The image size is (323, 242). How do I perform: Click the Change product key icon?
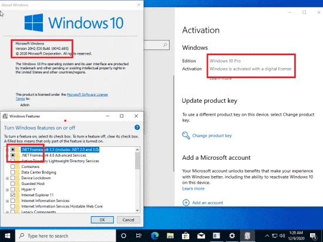pyautogui.click(x=186, y=136)
